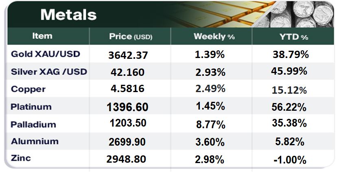Choose the Palladium item name
The image size is (339, 172).
coord(33,124)
